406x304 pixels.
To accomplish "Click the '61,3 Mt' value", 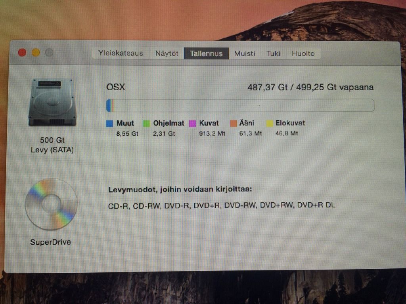I will pyautogui.click(x=251, y=133).
